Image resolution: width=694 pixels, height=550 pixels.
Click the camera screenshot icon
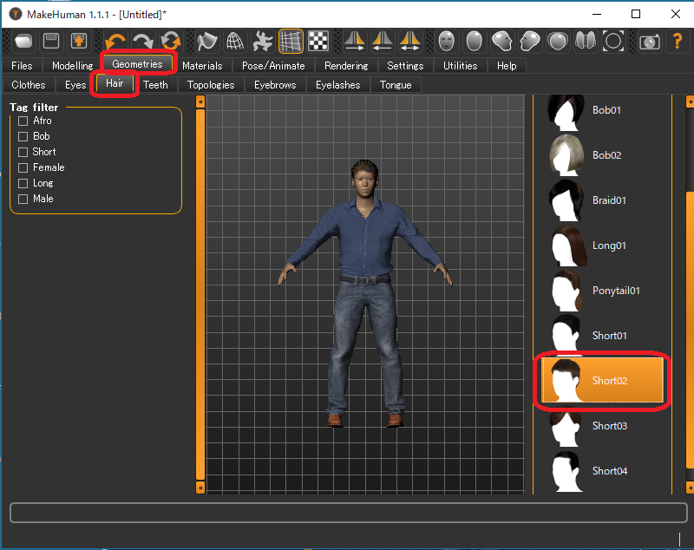tap(649, 41)
